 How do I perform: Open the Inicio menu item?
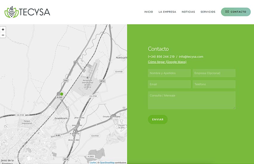(x=149, y=12)
